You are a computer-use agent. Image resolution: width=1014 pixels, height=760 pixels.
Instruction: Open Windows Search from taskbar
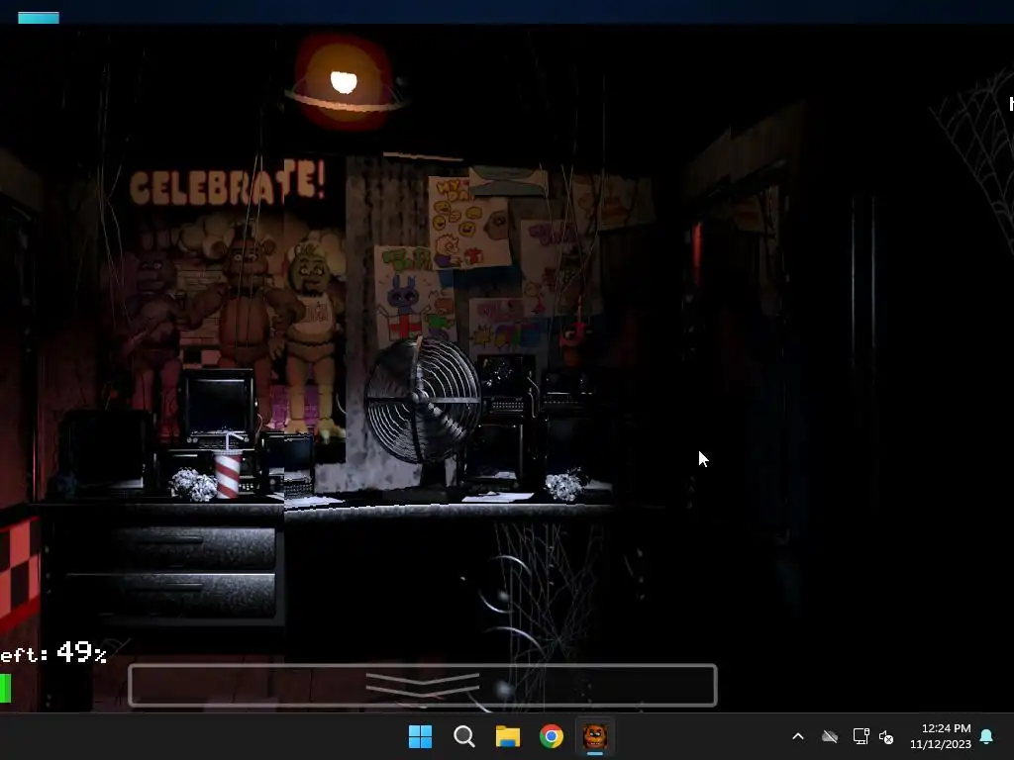coord(463,736)
